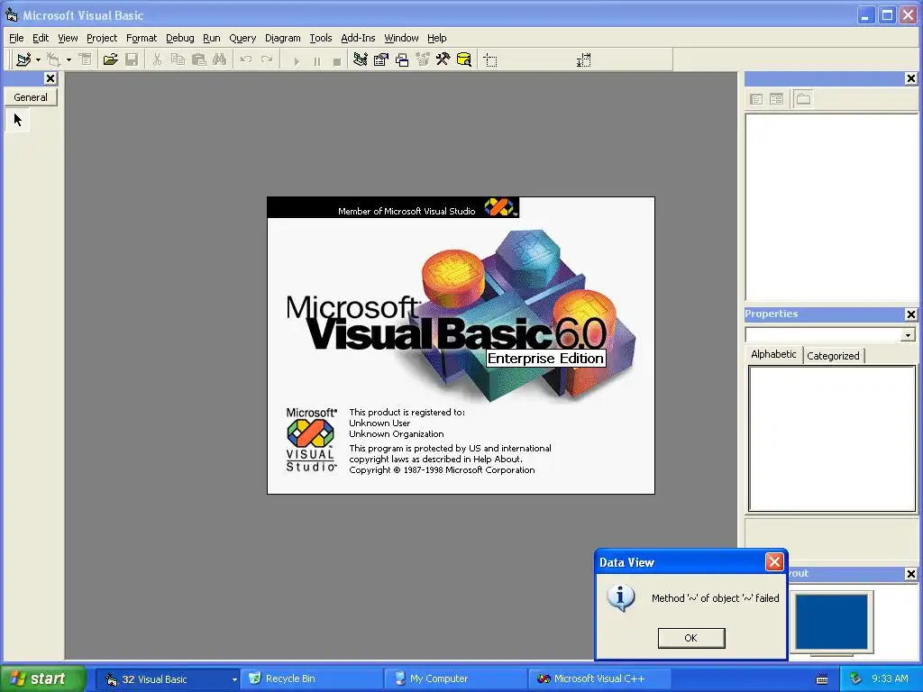923x692 pixels.
Task: Close the Data View error dialog
Action: point(774,562)
